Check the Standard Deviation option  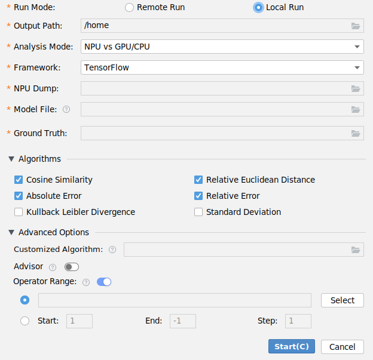pos(198,212)
